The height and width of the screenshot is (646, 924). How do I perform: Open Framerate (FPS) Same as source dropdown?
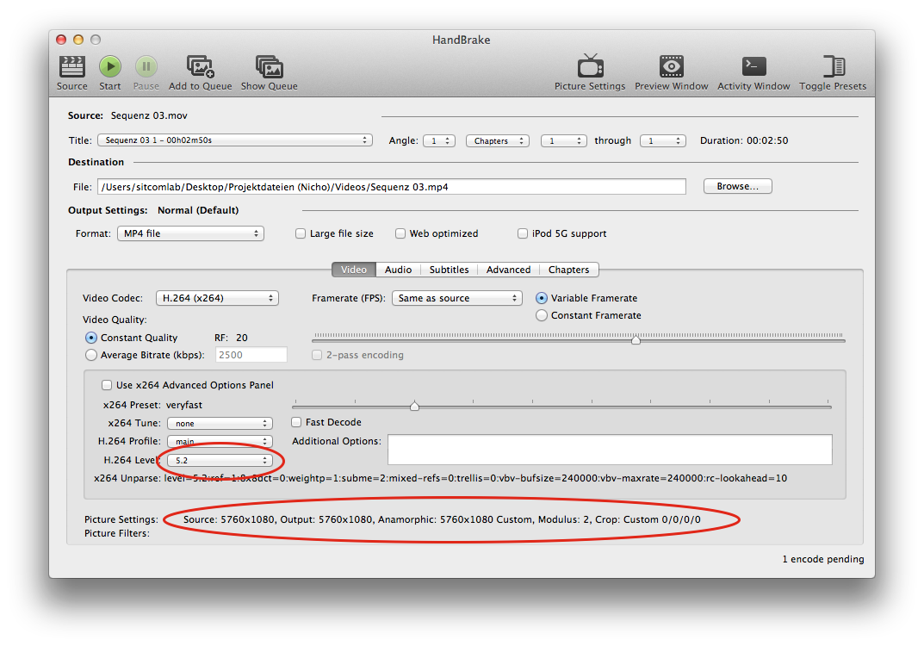click(457, 298)
